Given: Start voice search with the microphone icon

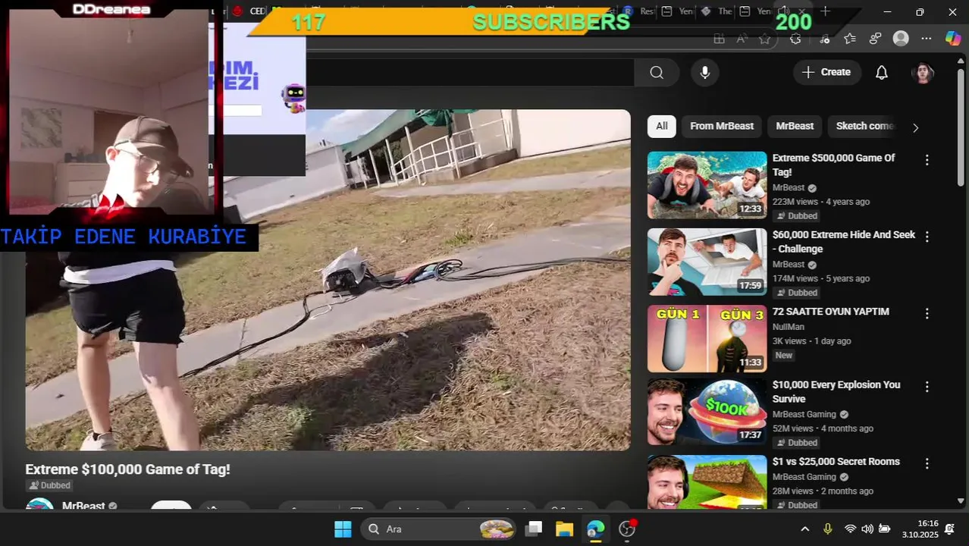Looking at the screenshot, I should (x=705, y=72).
